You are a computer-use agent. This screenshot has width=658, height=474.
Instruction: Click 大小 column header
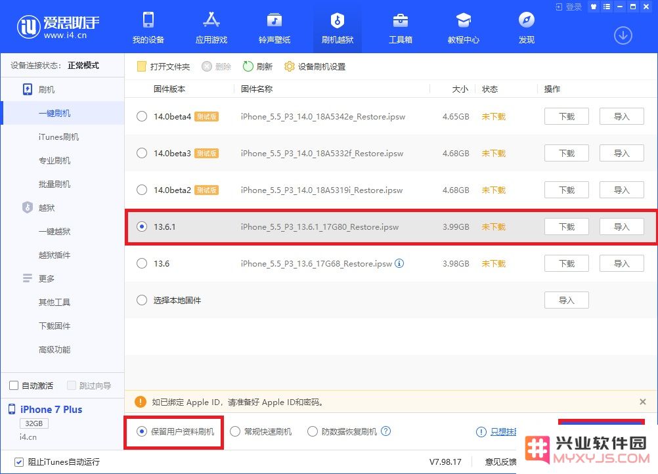(460, 89)
